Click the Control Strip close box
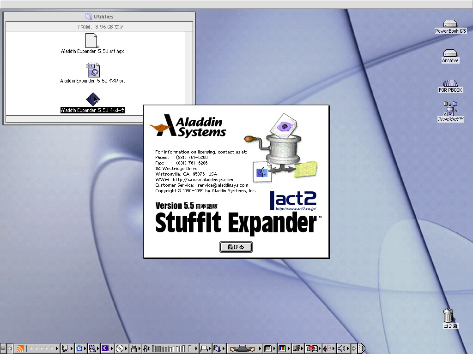473x354 pixels. tap(3, 348)
